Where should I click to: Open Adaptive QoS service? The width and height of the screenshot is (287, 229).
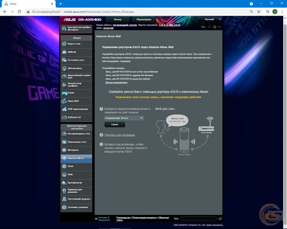[x=76, y=76]
